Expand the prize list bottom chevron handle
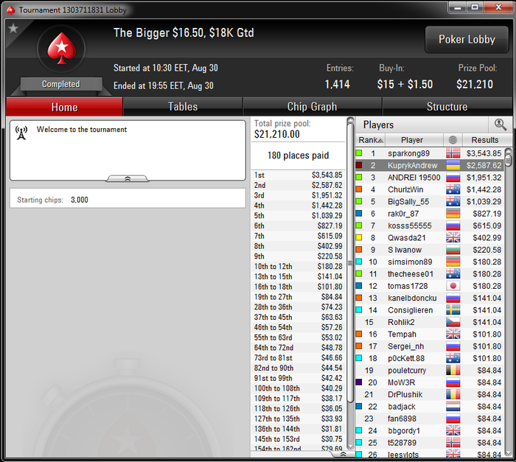 (x=343, y=455)
